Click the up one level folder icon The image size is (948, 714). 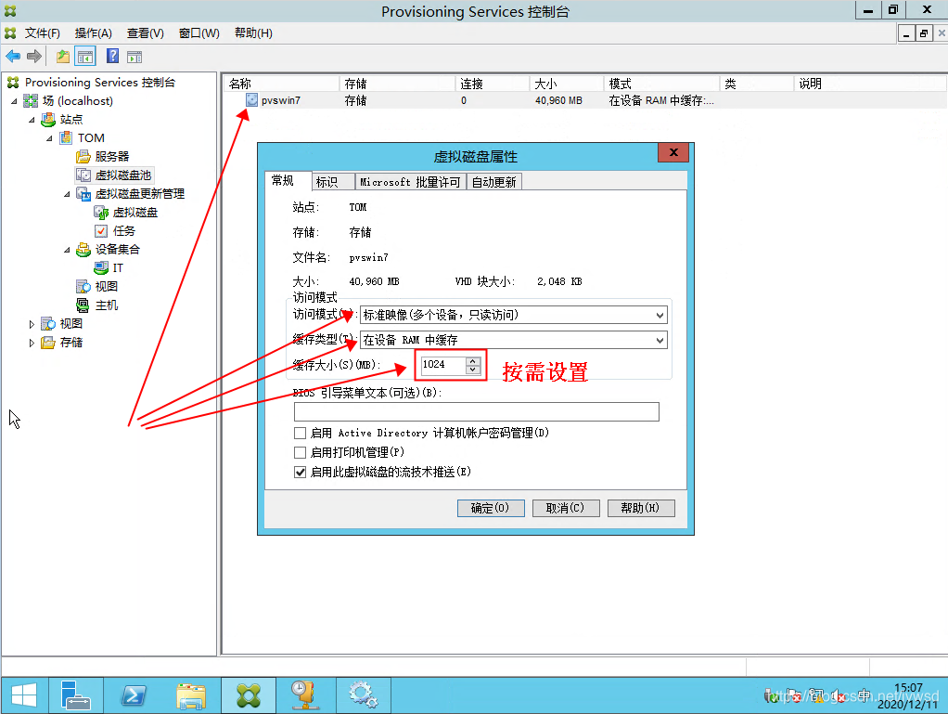pyautogui.click(x=62, y=57)
